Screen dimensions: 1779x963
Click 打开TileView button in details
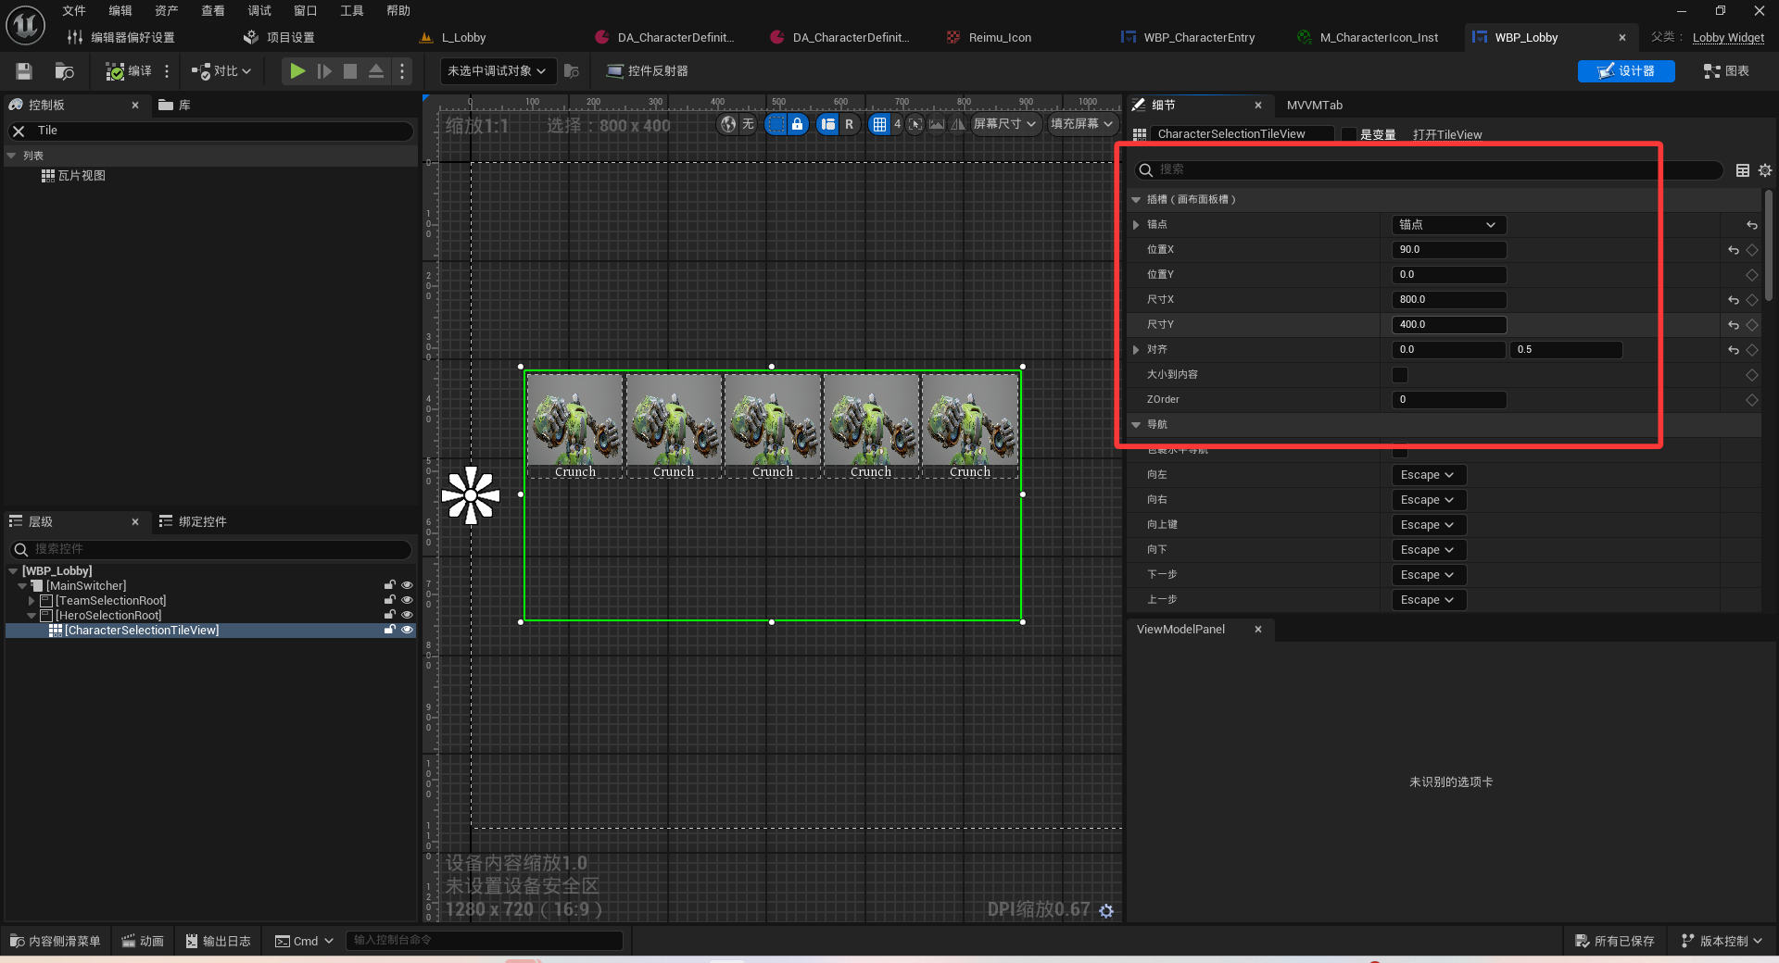pyautogui.click(x=1447, y=134)
